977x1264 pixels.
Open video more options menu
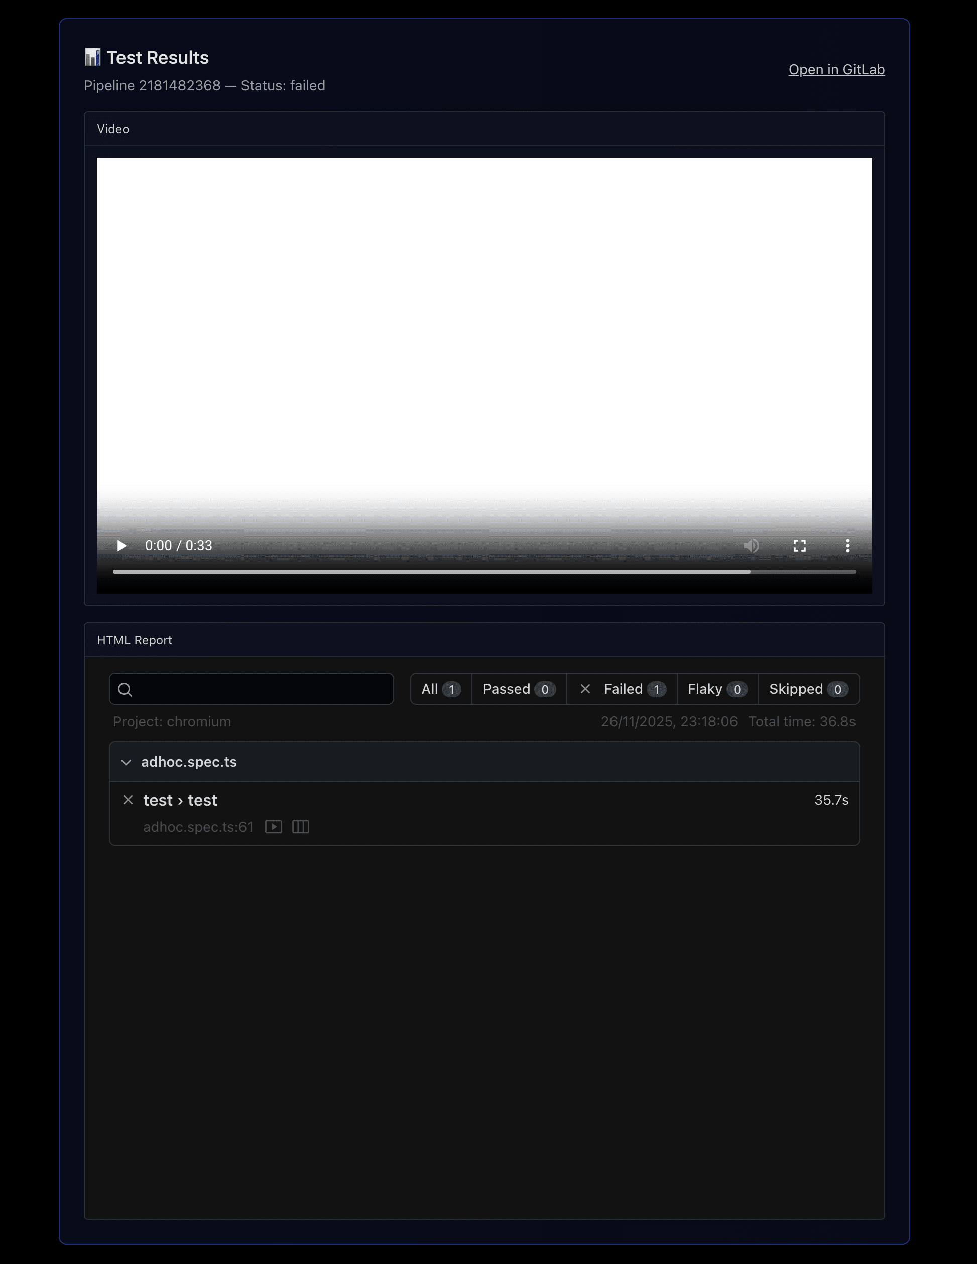(x=847, y=546)
